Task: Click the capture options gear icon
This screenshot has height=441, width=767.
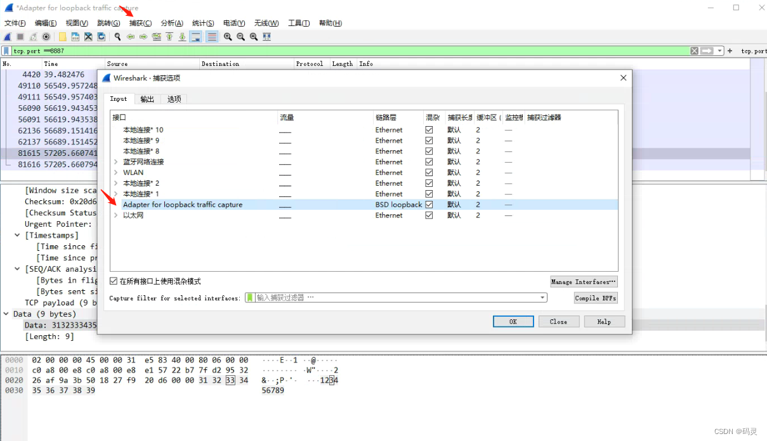Action: (x=46, y=37)
